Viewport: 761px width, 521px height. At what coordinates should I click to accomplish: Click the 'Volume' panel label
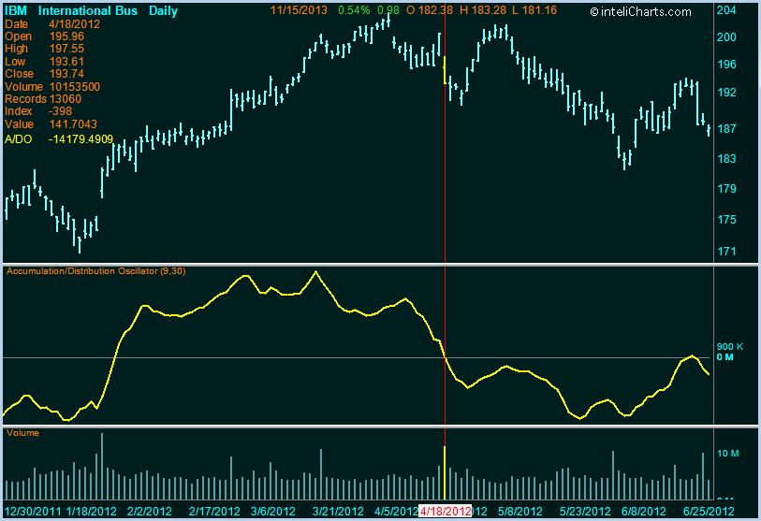point(22,433)
